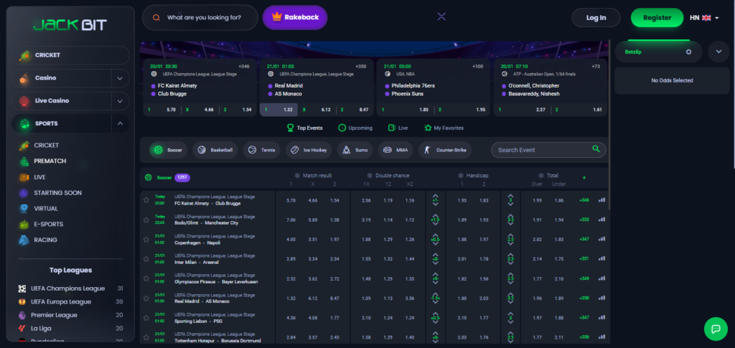Image resolution: width=735 pixels, height=348 pixels.
Task: Select the Counter-Strike sport filter
Action: (x=445, y=150)
